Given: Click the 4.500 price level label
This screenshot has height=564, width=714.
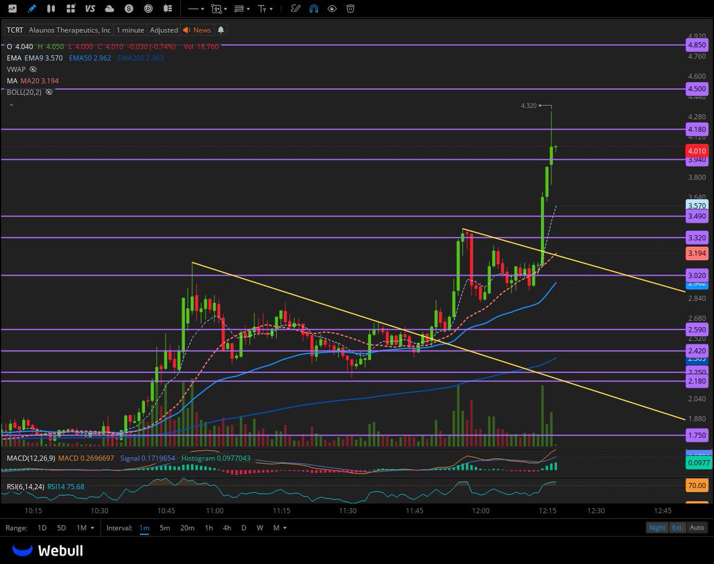Looking at the screenshot, I should pyautogui.click(x=697, y=89).
